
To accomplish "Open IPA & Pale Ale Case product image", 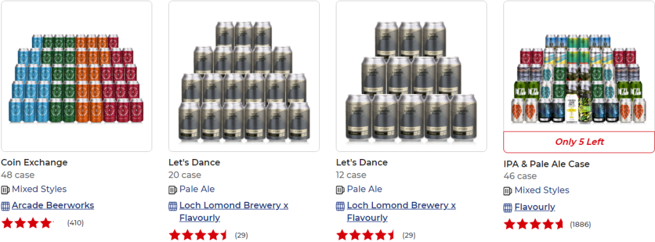I will (579, 67).
